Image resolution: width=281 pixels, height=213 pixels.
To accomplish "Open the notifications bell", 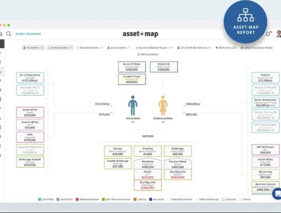I will tap(268, 34).
